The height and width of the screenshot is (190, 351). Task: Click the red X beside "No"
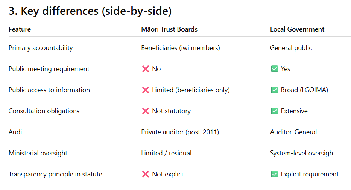[145, 69]
